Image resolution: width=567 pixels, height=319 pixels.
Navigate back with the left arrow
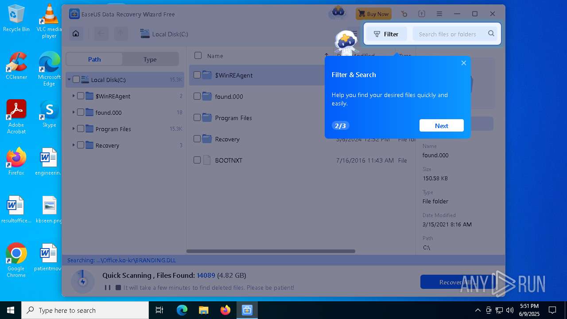(x=101, y=34)
